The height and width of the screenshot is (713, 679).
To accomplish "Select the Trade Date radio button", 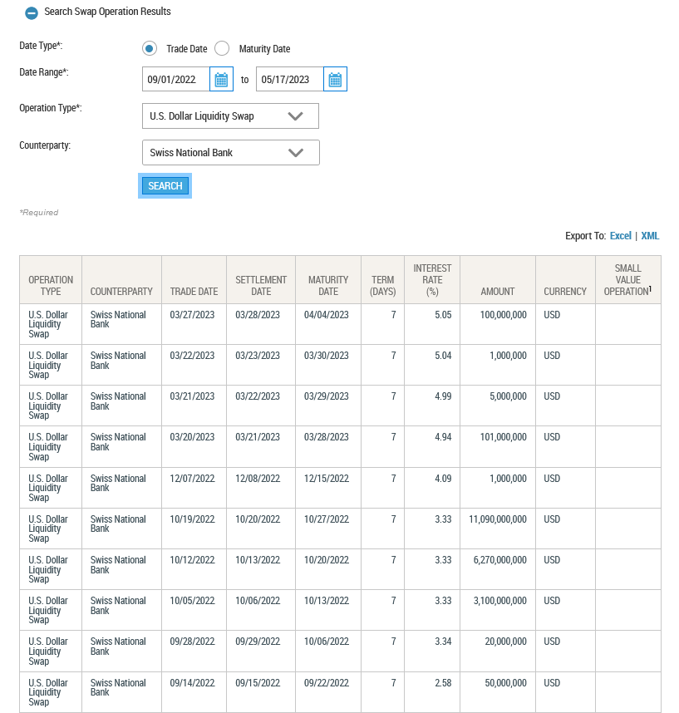I will pos(149,48).
